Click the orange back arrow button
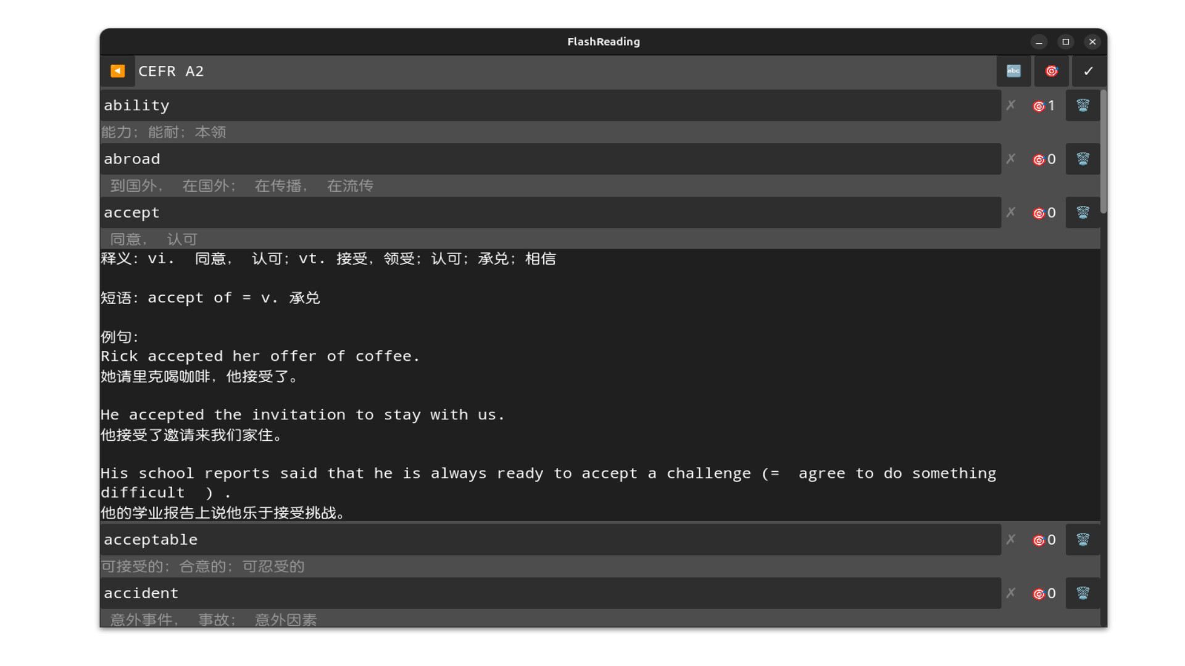This screenshot has height=666, width=1185. click(x=117, y=71)
